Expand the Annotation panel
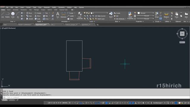The height and width of the screenshot is (107, 190). coord(65,22)
